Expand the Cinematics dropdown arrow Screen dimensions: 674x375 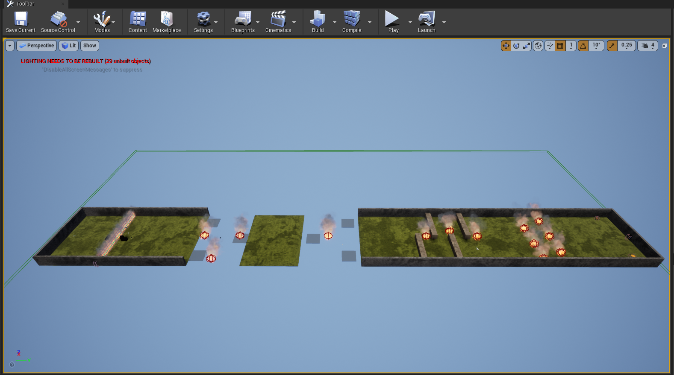tap(294, 22)
